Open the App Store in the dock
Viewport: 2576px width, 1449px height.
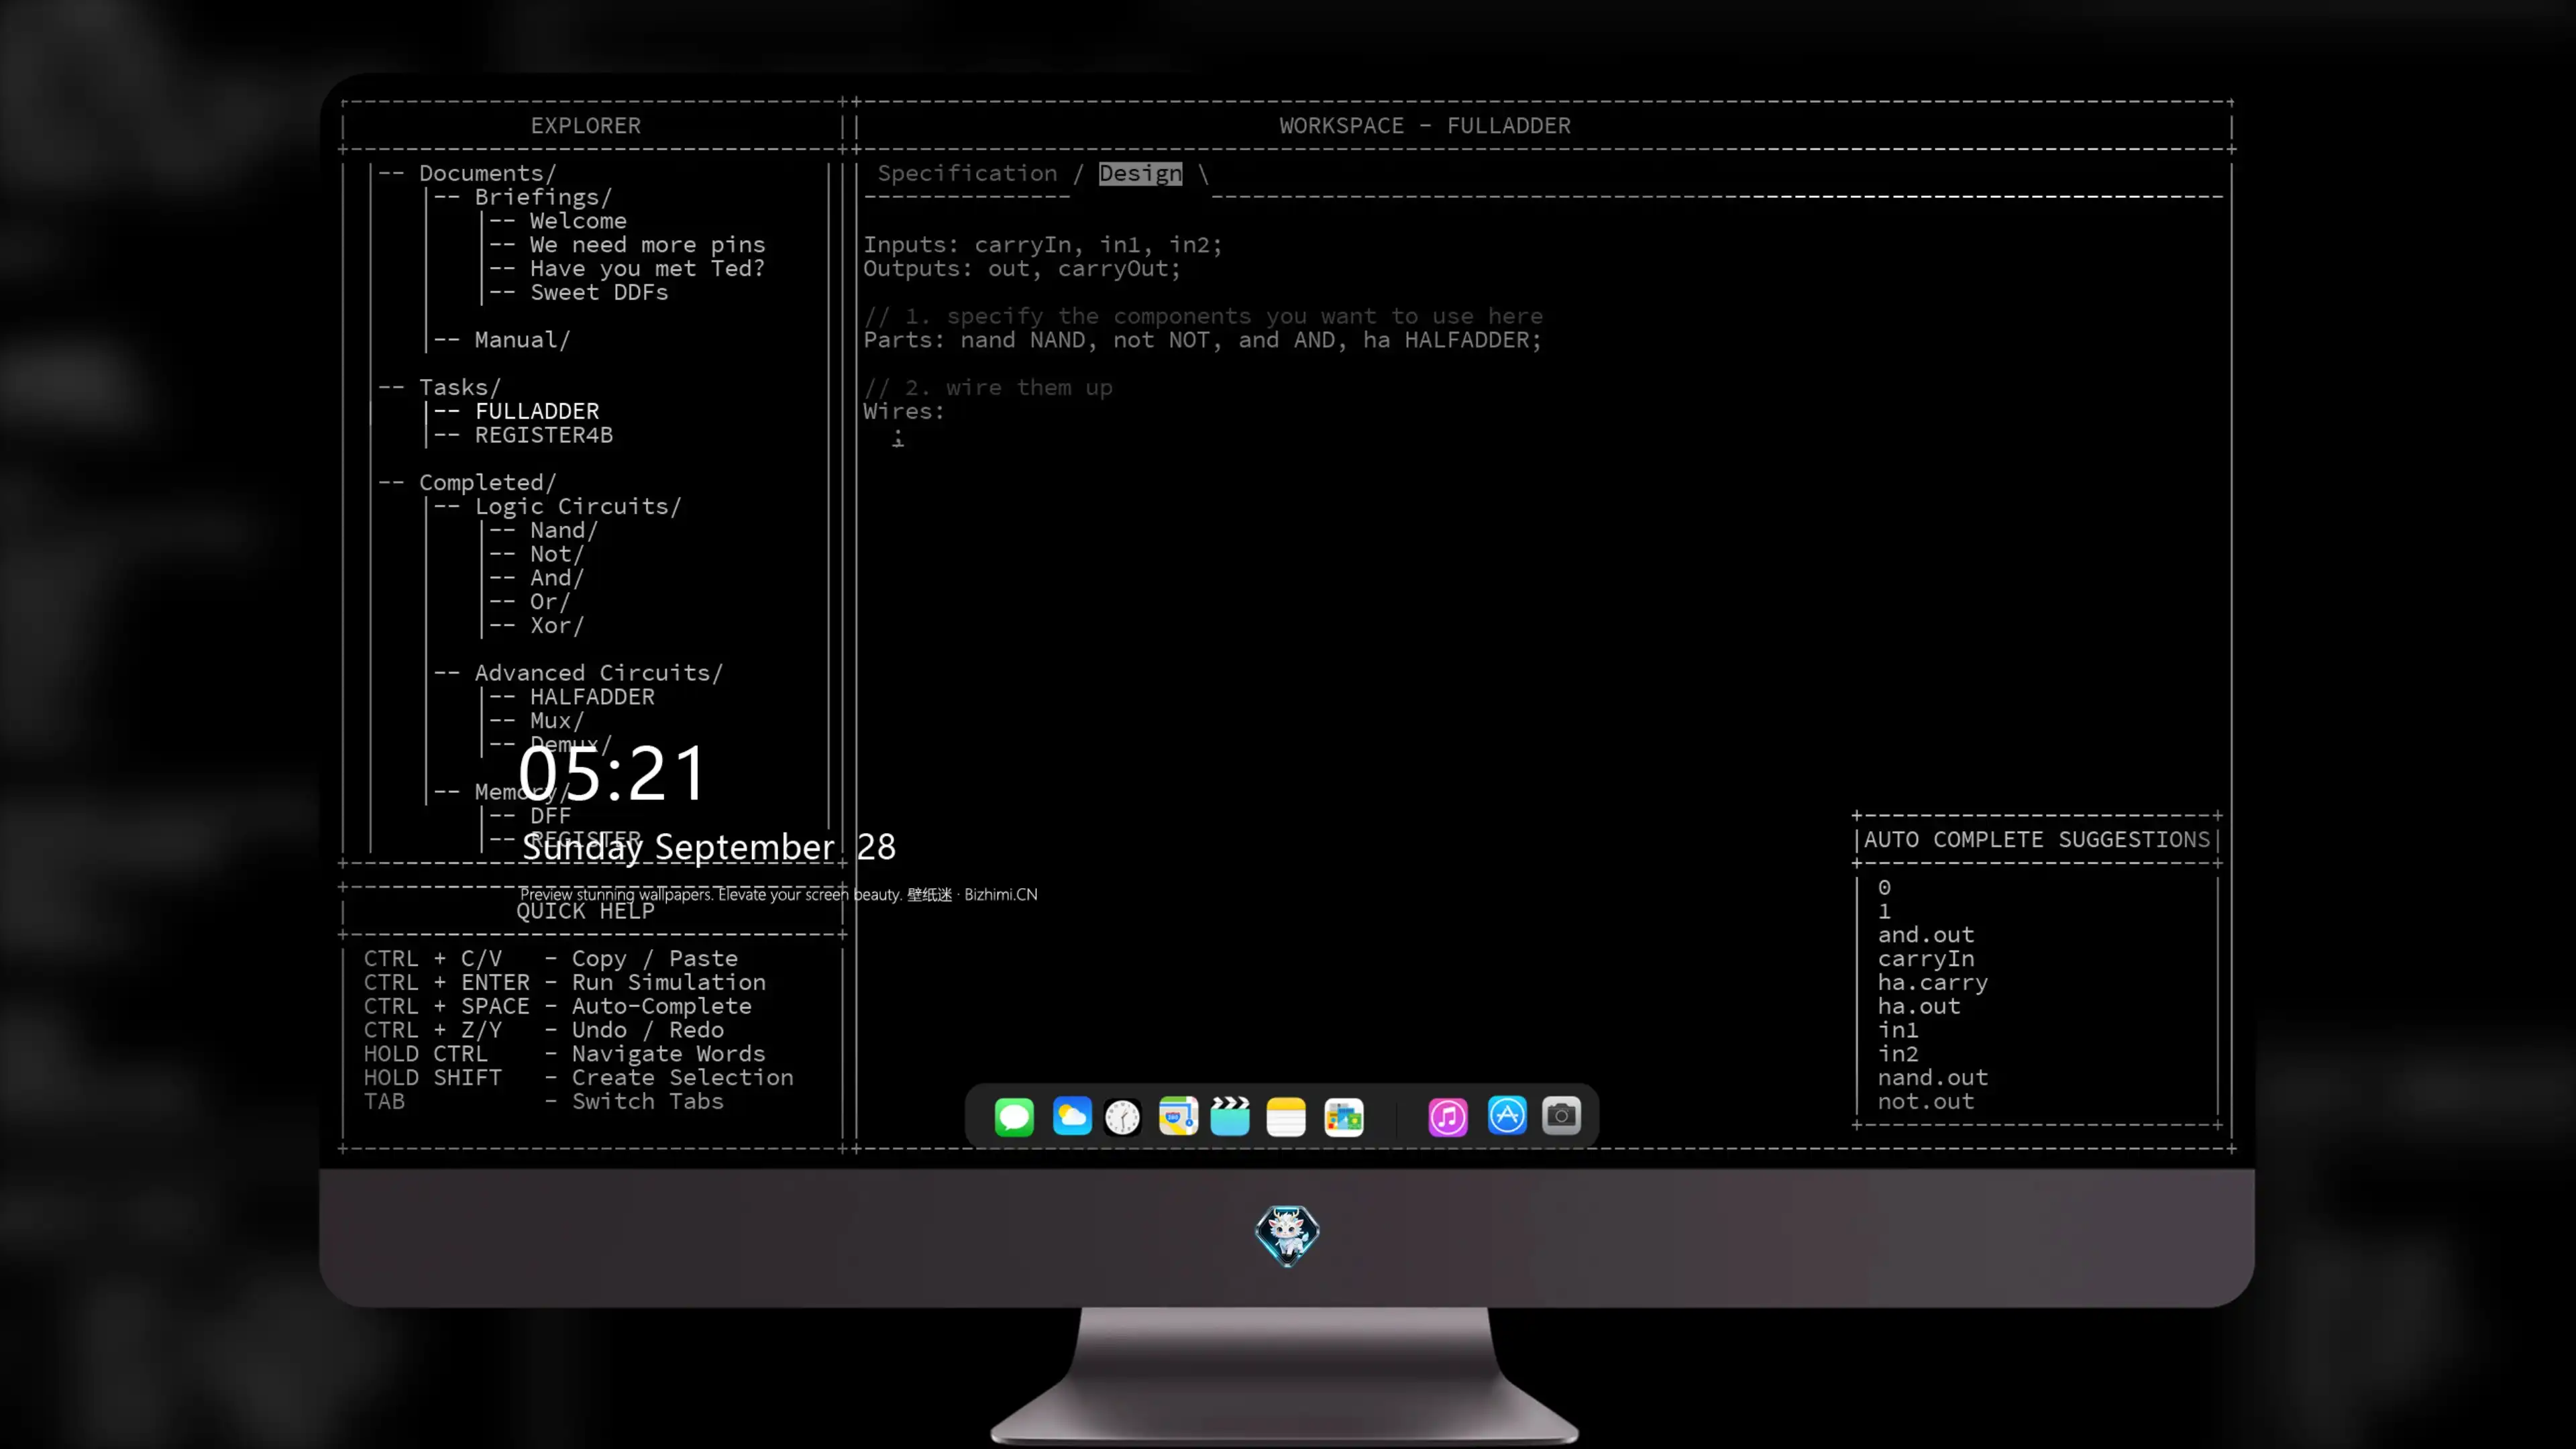(1507, 1116)
